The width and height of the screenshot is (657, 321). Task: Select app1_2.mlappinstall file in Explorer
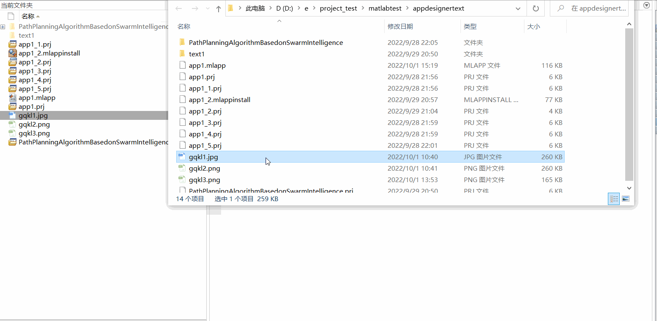point(370,100)
